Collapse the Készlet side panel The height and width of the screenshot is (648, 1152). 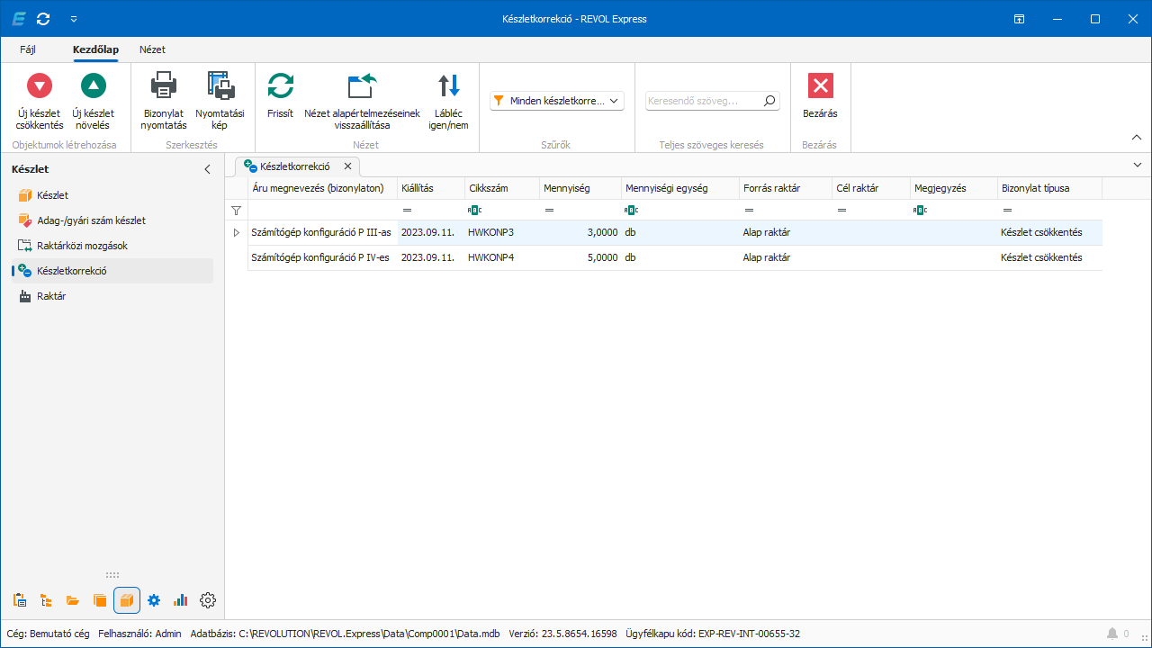point(207,169)
